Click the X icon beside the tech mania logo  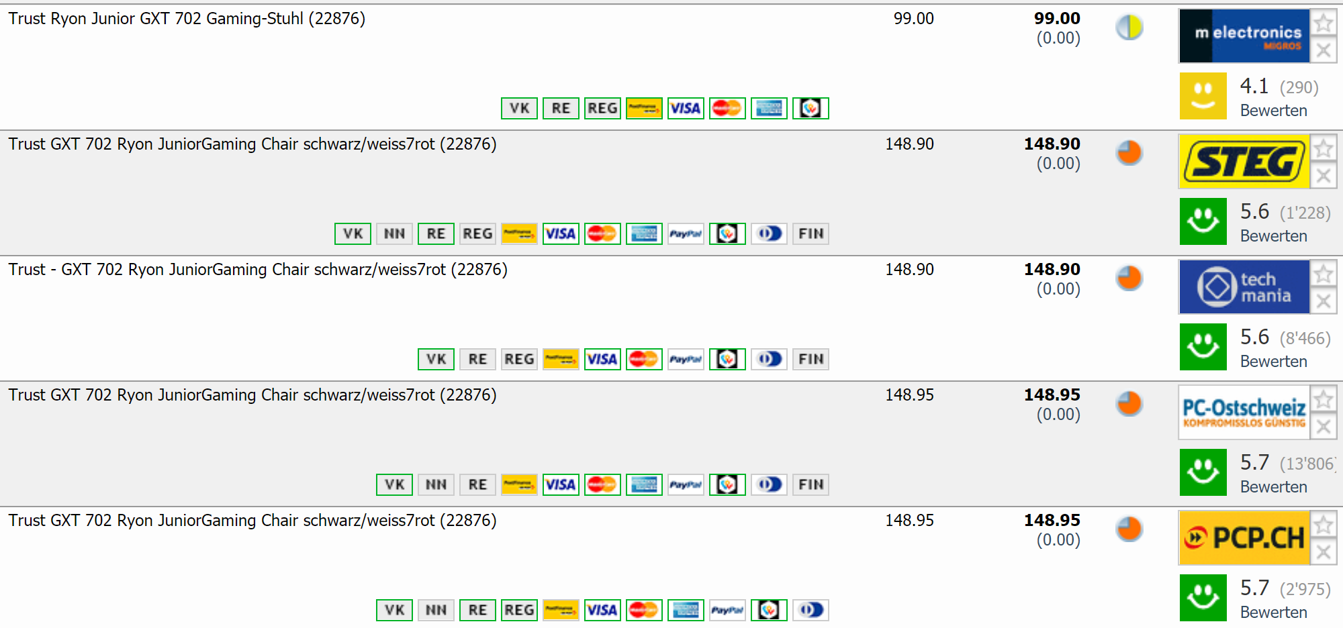[x=1324, y=301]
